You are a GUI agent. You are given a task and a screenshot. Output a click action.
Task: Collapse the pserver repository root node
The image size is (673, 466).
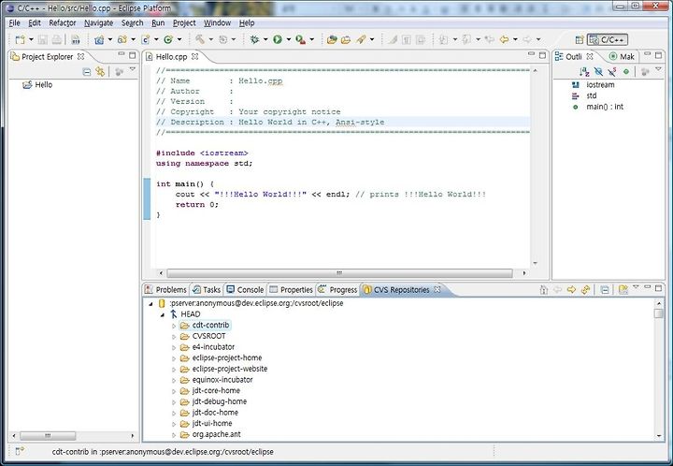(x=150, y=304)
